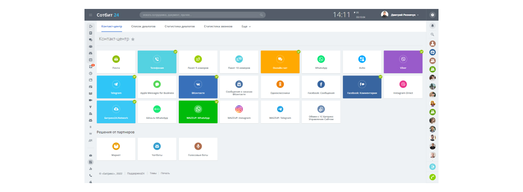Open Сообщения о заказах ВКонтакте tile
This screenshot has width=523, height=192.
pyautogui.click(x=239, y=87)
